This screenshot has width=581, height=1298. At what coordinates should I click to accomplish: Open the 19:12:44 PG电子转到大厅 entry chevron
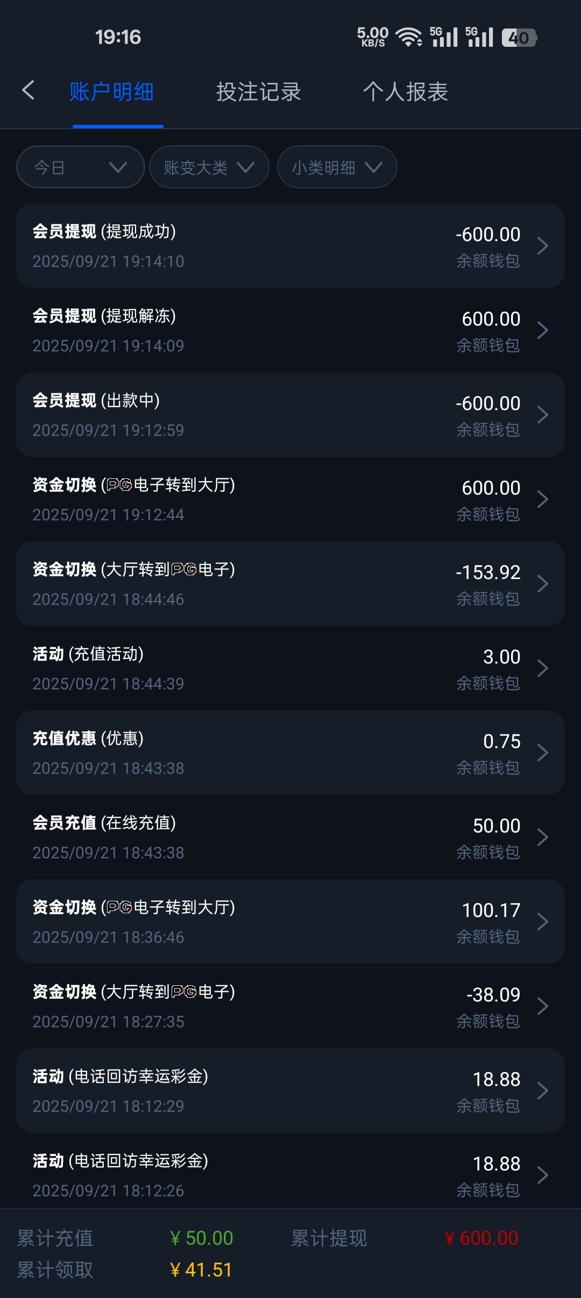point(542,499)
